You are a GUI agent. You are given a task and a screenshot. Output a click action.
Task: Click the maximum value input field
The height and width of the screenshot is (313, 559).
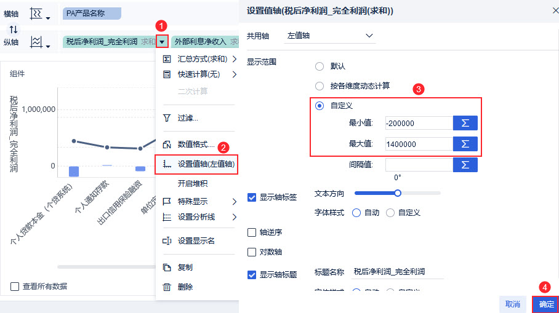[419, 144]
